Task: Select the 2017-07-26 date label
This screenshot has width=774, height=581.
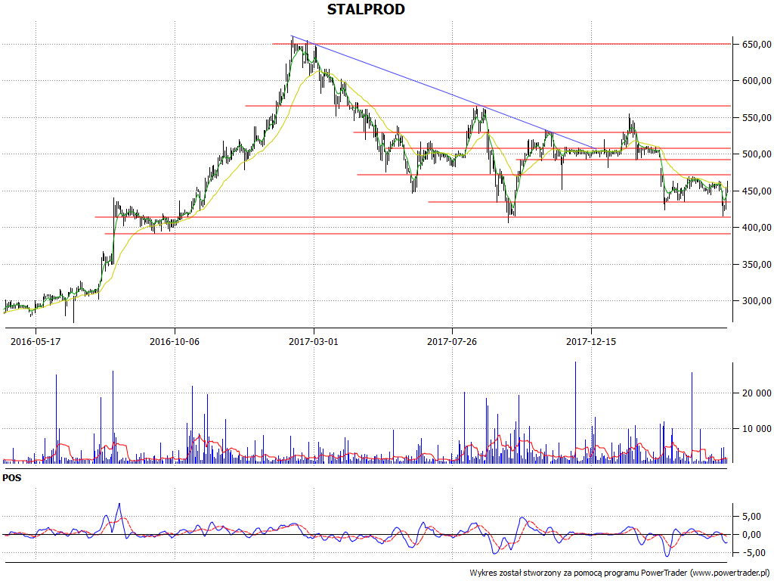Action: tap(452, 341)
